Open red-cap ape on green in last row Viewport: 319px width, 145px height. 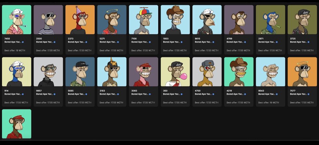click(x=17, y=124)
